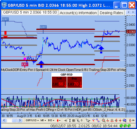Click the blue EXIT marker in the chart middle
This screenshot has width=137, height=129.
(43, 27)
